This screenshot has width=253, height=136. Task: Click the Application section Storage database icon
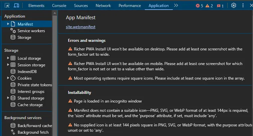[13, 37]
